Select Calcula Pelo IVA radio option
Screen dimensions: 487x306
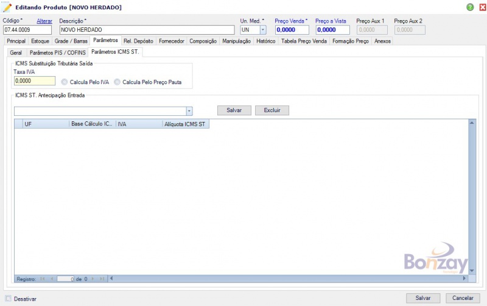tap(65, 82)
